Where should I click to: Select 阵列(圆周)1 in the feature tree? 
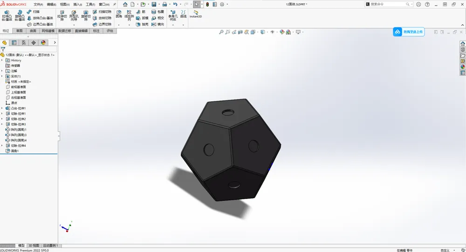click(16, 130)
